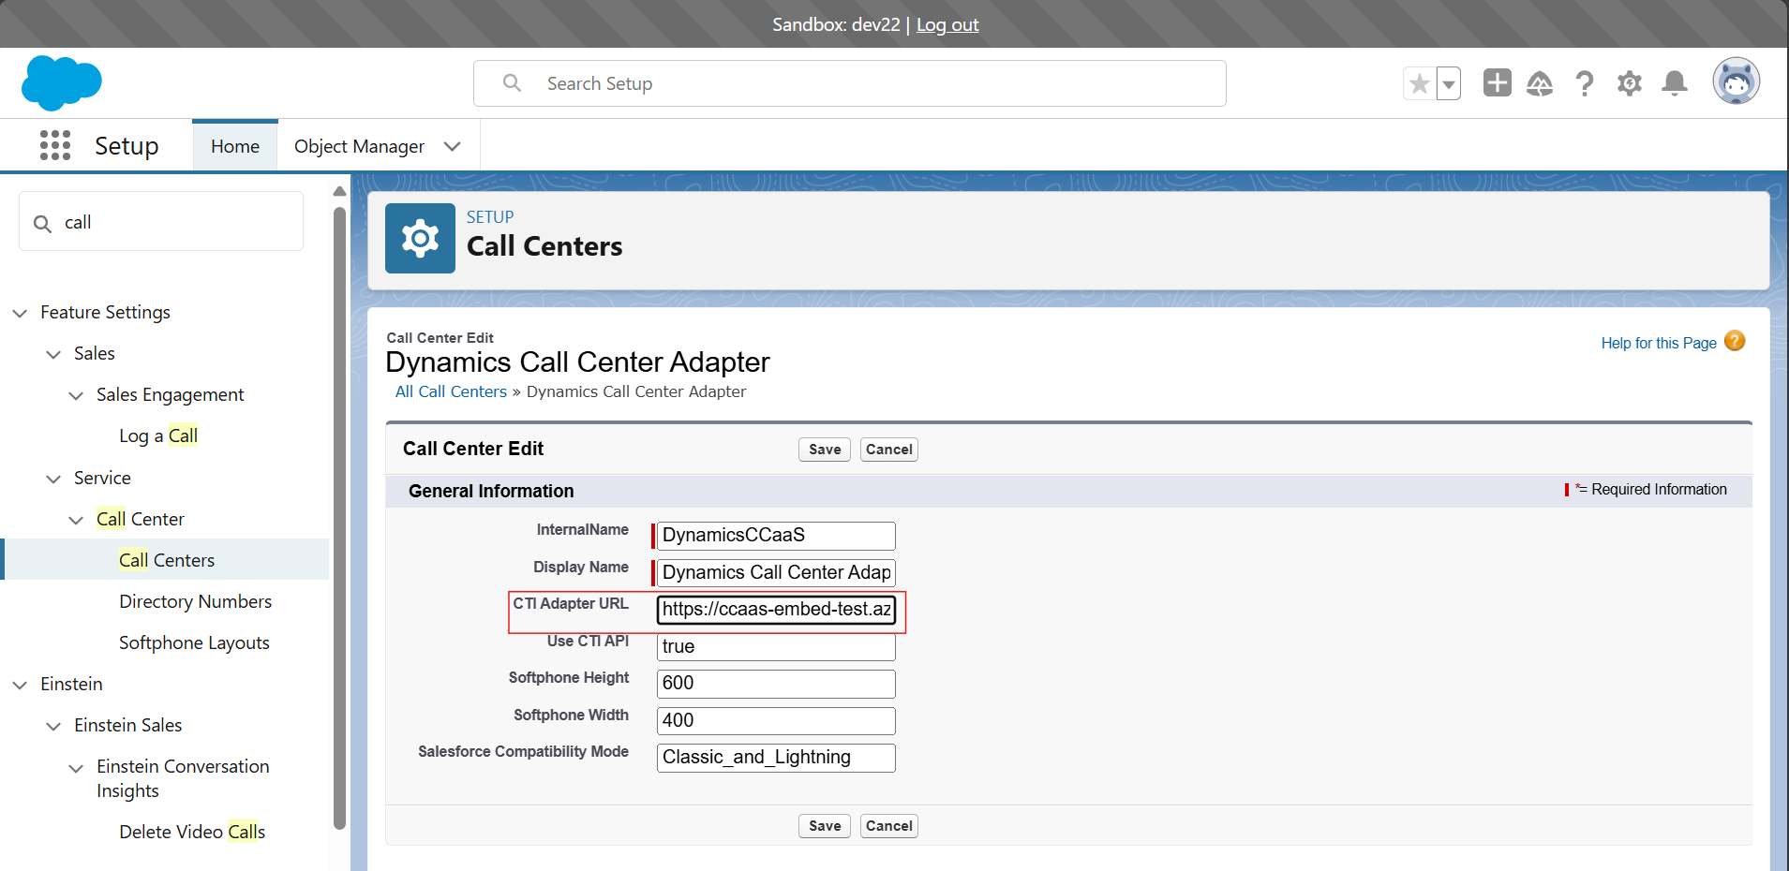Click the Salesforce cloud logo

click(x=62, y=82)
